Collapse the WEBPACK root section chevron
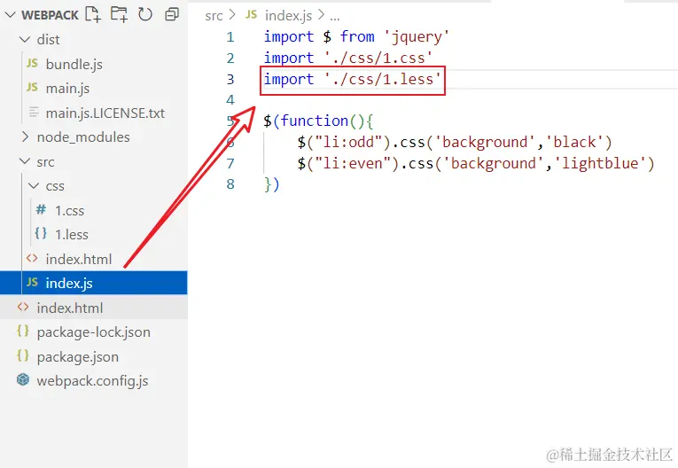This screenshot has width=678, height=468. (x=10, y=15)
